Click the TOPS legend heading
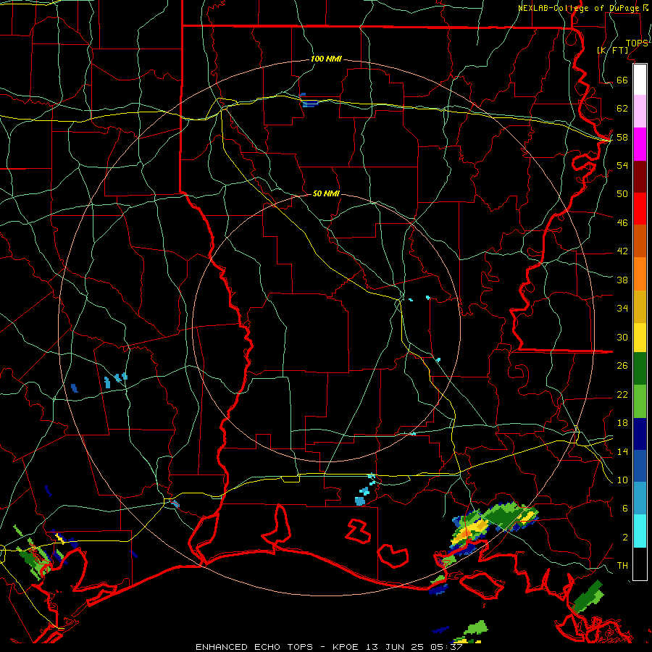This screenshot has height=652, width=652. tap(637, 43)
